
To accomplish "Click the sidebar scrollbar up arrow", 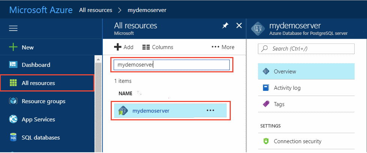I will click(x=98, y=60).
